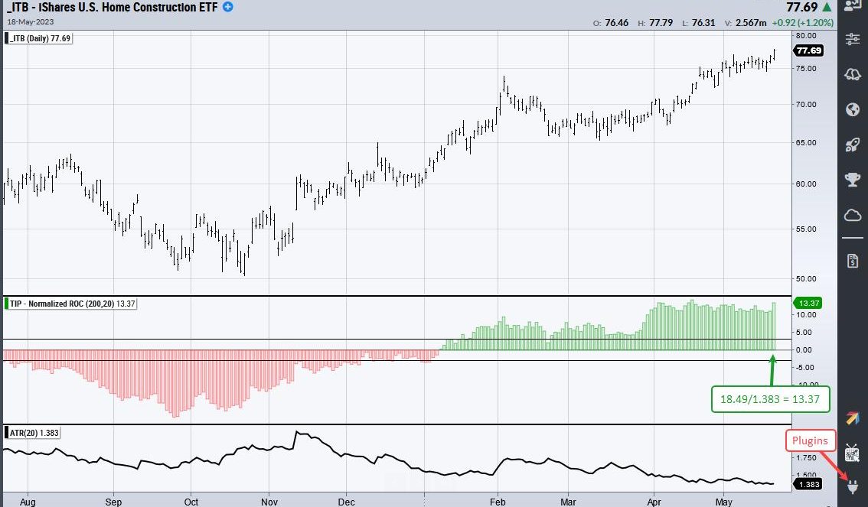Click the ATR(20) 1.383 indicator label
The image size is (868, 507).
click(x=33, y=433)
